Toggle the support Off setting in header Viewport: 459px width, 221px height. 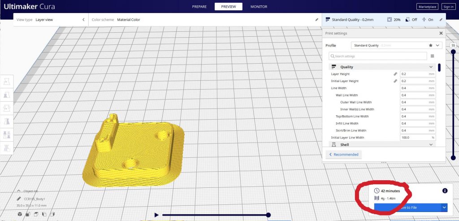(411, 20)
